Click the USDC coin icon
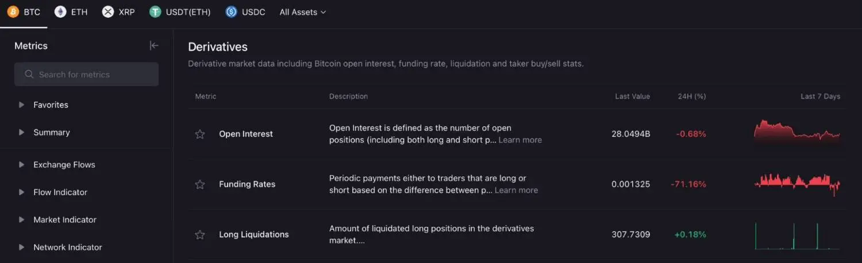Screen dimensions: 862x263 point(231,12)
